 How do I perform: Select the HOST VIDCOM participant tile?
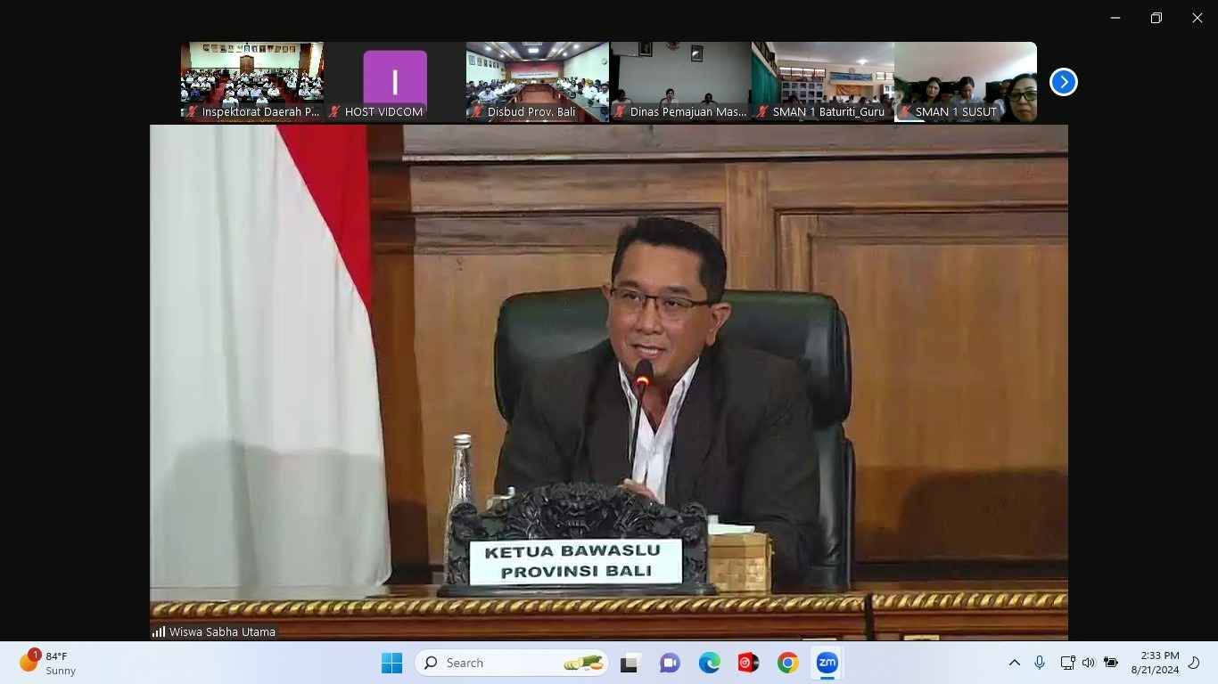point(395,81)
